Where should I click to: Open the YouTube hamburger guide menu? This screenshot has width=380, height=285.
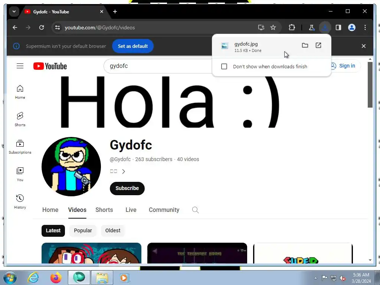[20, 66]
